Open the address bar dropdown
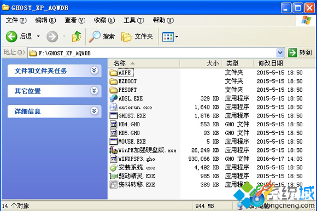 click(x=280, y=53)
